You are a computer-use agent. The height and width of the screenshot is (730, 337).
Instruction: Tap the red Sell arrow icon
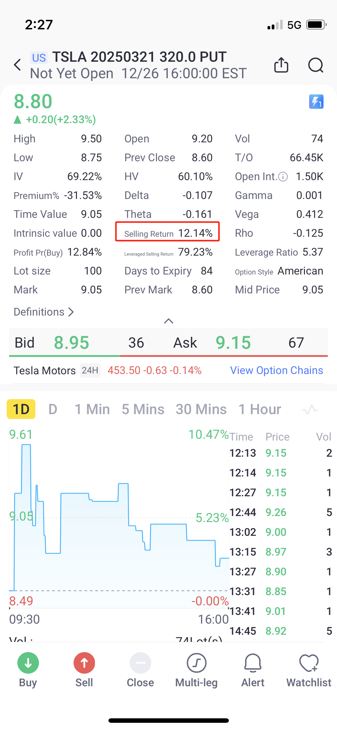(84, 663)
